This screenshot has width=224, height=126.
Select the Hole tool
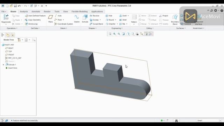(109, 16)
